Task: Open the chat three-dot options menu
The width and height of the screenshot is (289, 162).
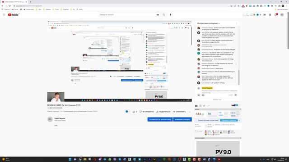Action: 237,23
